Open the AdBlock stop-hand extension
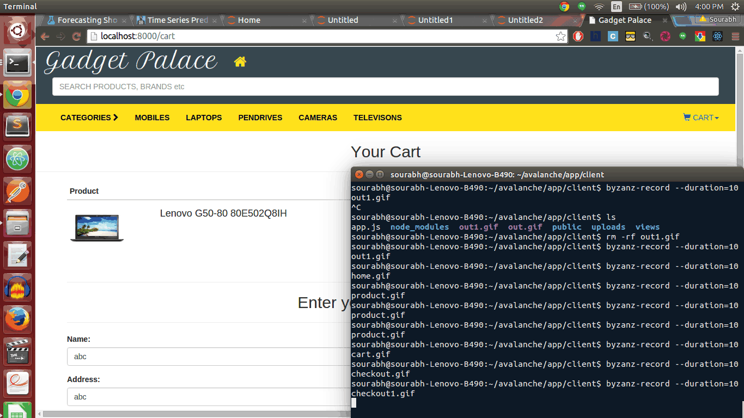 tap(578, 36)
